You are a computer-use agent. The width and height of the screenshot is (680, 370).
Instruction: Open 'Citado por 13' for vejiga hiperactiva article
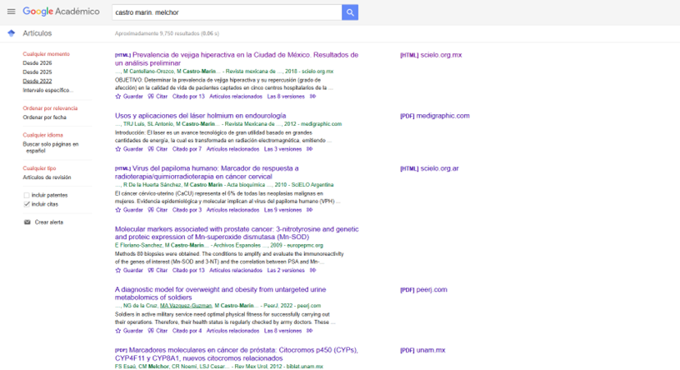tap(188, 97)
